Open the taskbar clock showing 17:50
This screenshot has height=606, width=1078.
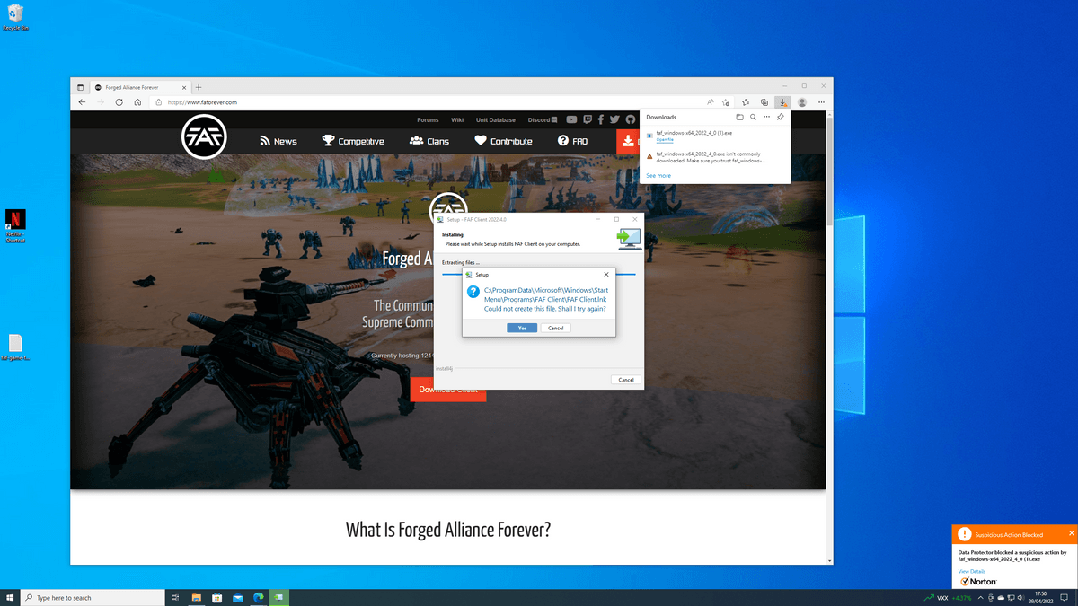point(1041,598)
